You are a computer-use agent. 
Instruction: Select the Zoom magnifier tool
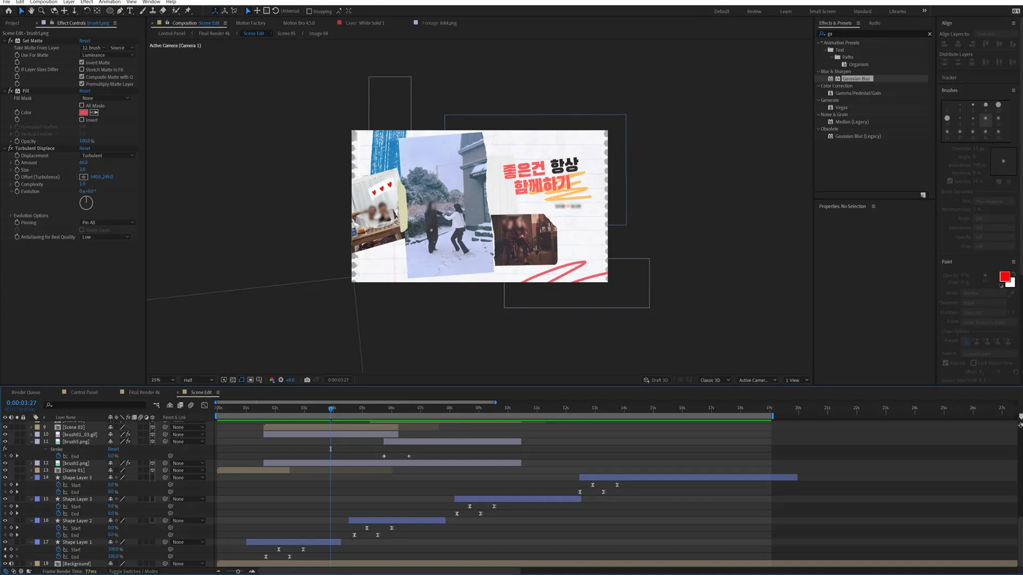click(42, 11)
